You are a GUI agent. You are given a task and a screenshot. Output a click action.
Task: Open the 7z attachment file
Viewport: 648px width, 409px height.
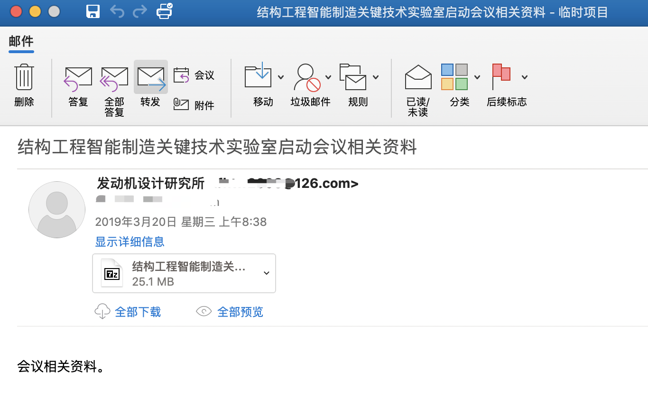(184, 273)
